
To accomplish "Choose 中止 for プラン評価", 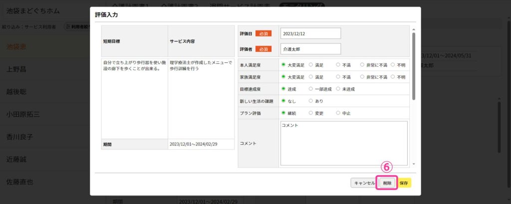I will tap(338, 113).
